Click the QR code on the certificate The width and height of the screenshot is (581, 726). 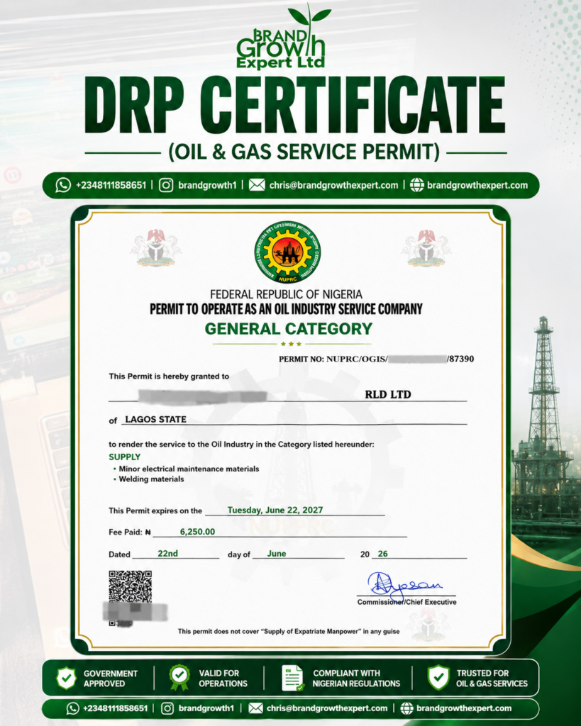click(131, 586)
